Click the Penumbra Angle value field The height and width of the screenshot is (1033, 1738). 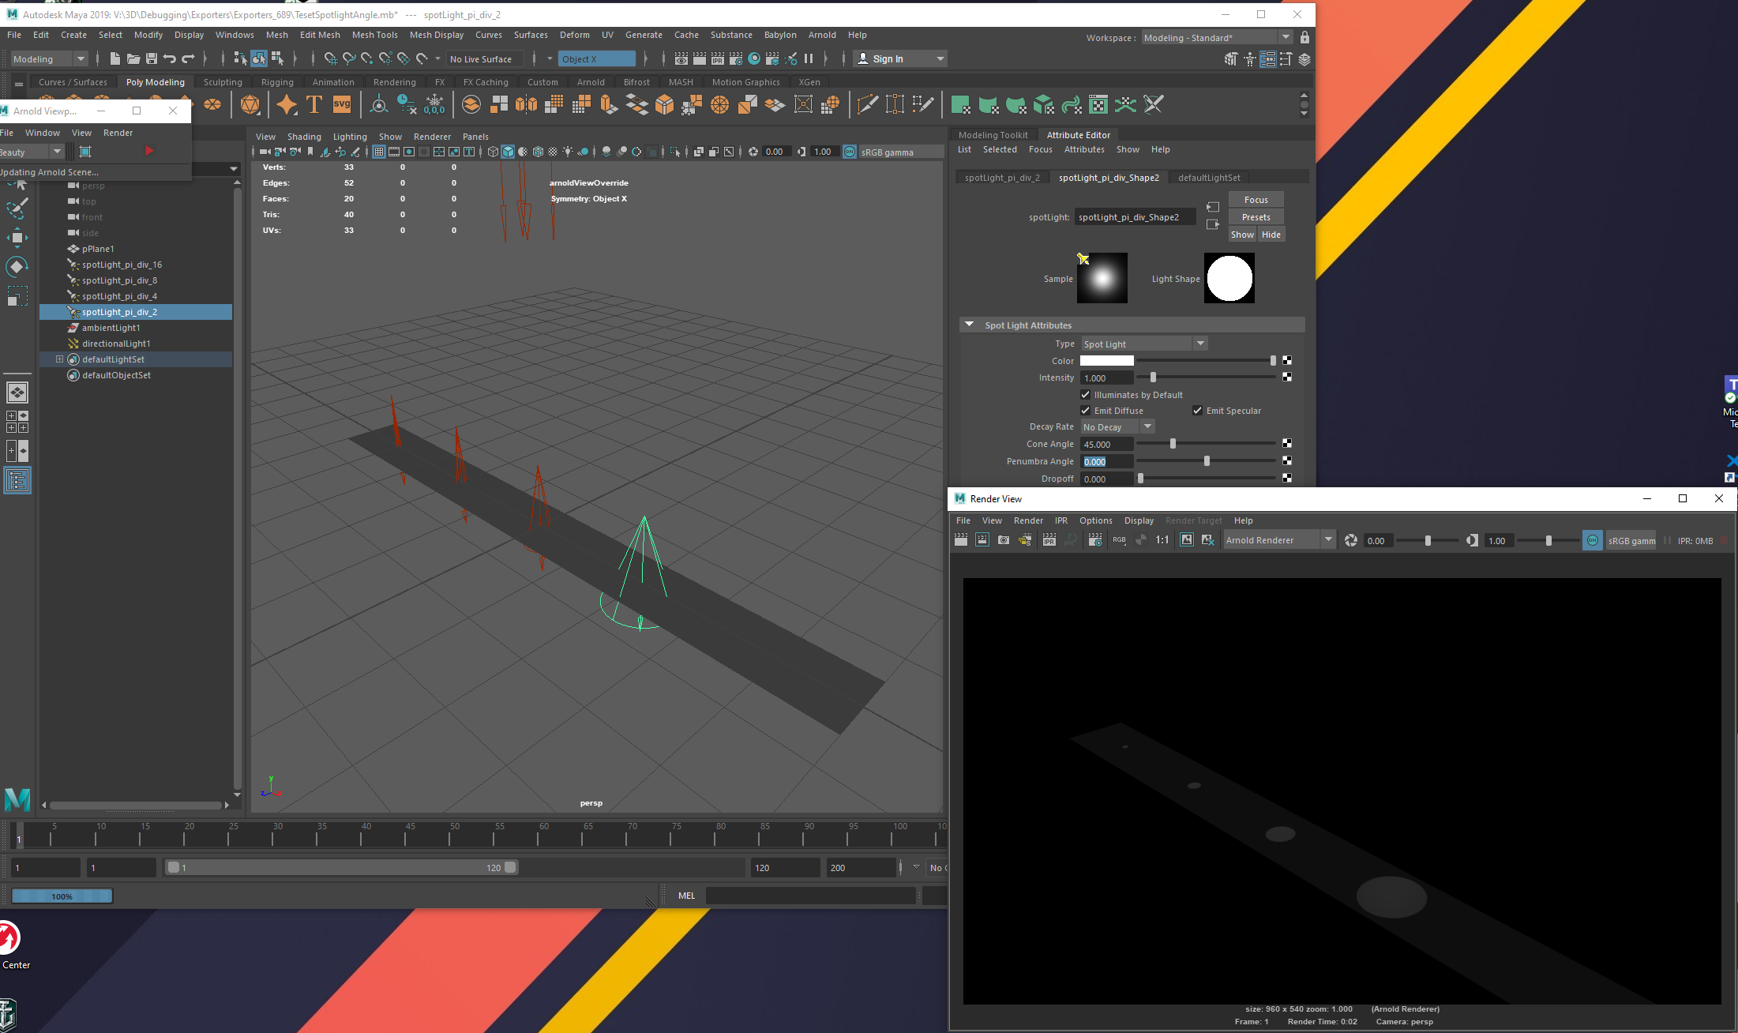[1106, 461]
